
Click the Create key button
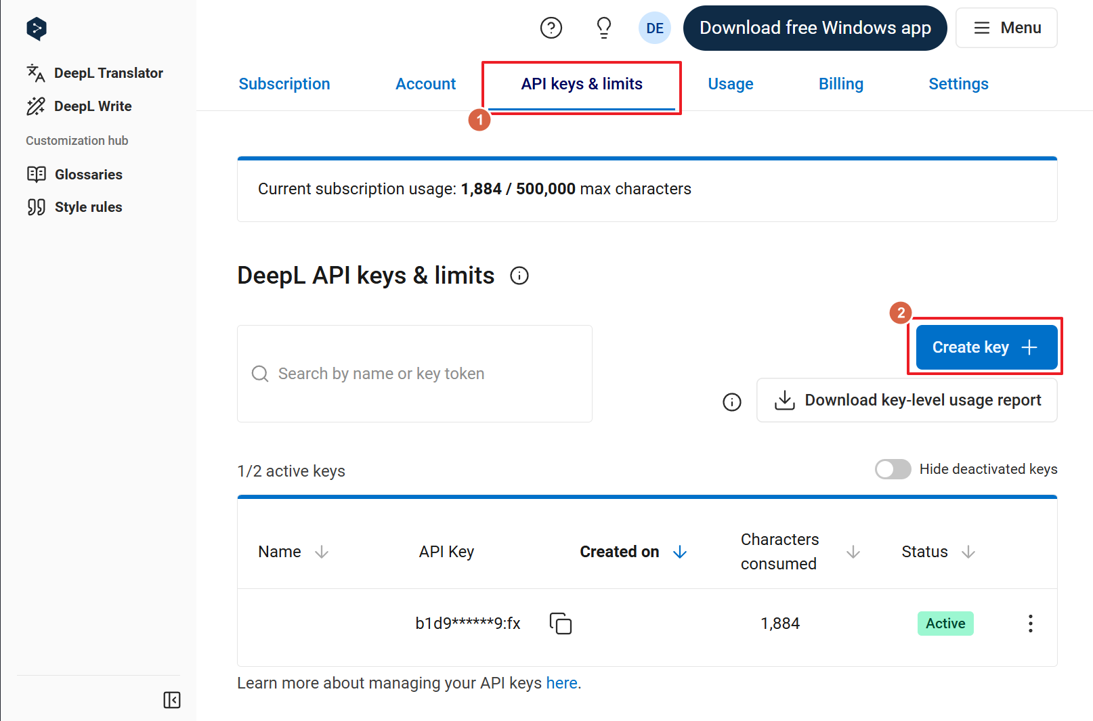(x=987, y=347)
